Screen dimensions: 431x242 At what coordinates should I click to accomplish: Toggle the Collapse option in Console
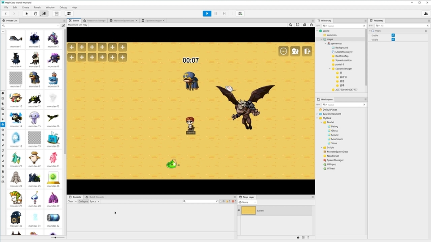pos(83,201)
